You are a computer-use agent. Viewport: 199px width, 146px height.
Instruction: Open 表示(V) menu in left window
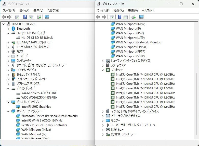coord(38,11)
